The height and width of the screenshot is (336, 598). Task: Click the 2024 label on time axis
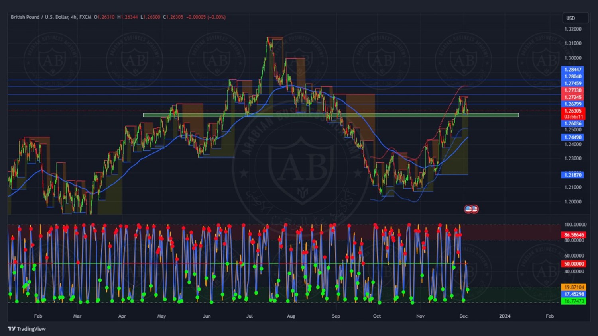click(505, 316)
